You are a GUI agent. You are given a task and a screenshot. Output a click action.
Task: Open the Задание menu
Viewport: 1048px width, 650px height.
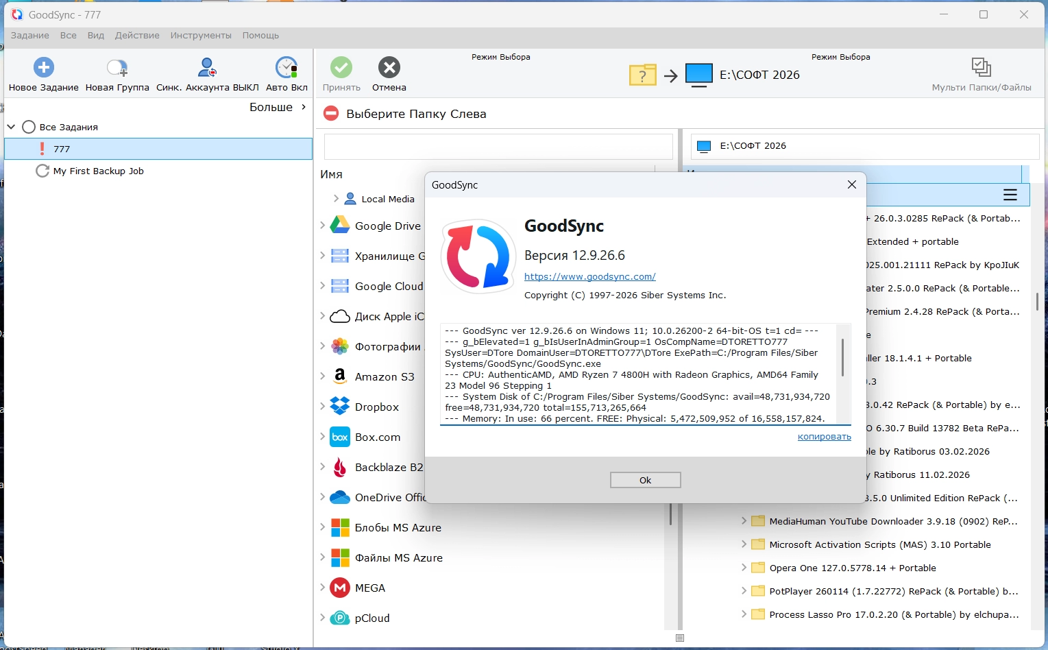point(30,36)
